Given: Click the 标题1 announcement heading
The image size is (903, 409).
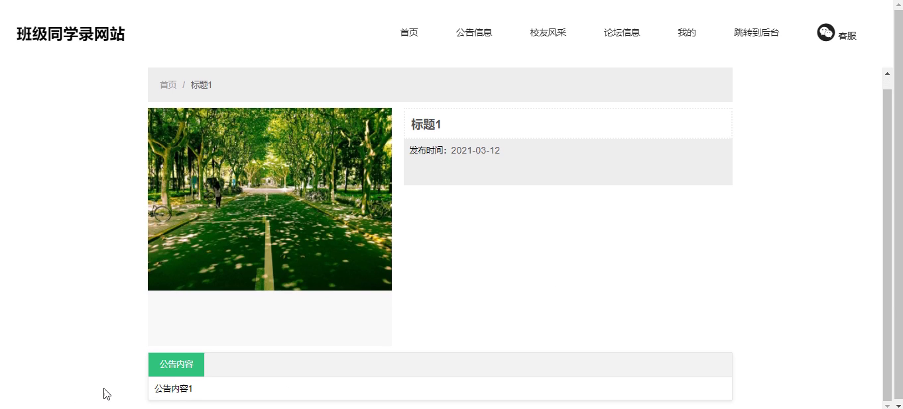Looking at the screenshot, I should 426,124.
